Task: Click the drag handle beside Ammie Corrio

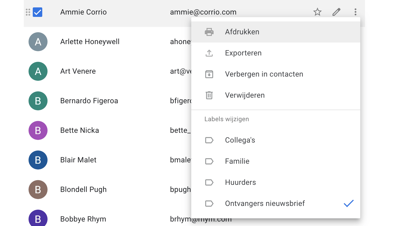Action: (28, 12)
